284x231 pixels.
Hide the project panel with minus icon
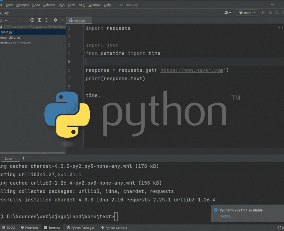(x=62, y=20)
